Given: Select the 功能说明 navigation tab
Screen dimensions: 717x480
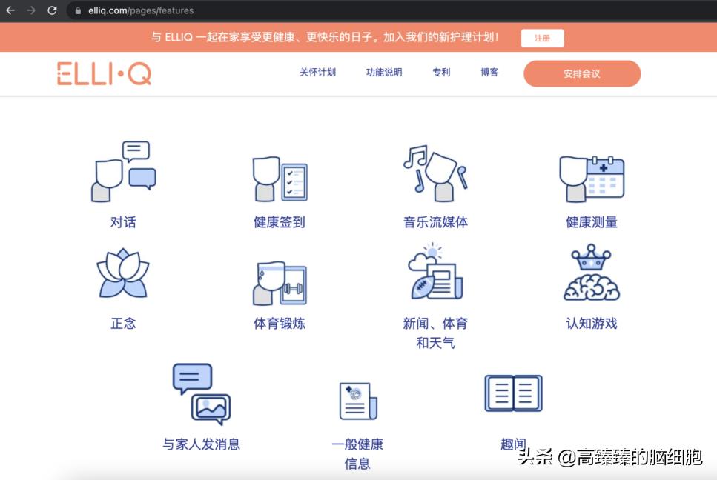Looking at the screenshot, I should tap(383, 73).
